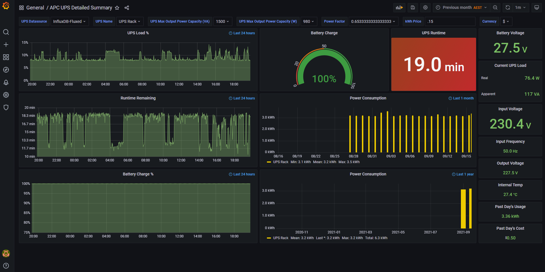Viewport: 545px width, 272px height.
Task: Click the UPS Runtime panel title
Action: tap(433, 33)
